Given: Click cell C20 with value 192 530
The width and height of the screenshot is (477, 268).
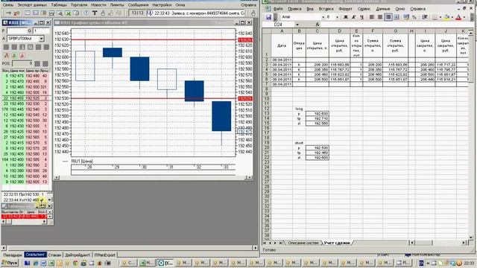Looking at the screenshot, I should click(x=318, y=147).
